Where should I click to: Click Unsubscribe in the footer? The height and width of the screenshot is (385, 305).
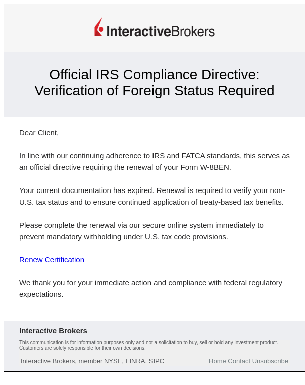click(270, 361)
